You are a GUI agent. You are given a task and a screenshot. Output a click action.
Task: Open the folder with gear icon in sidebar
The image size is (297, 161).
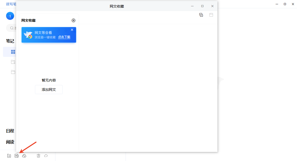point(13,62)
